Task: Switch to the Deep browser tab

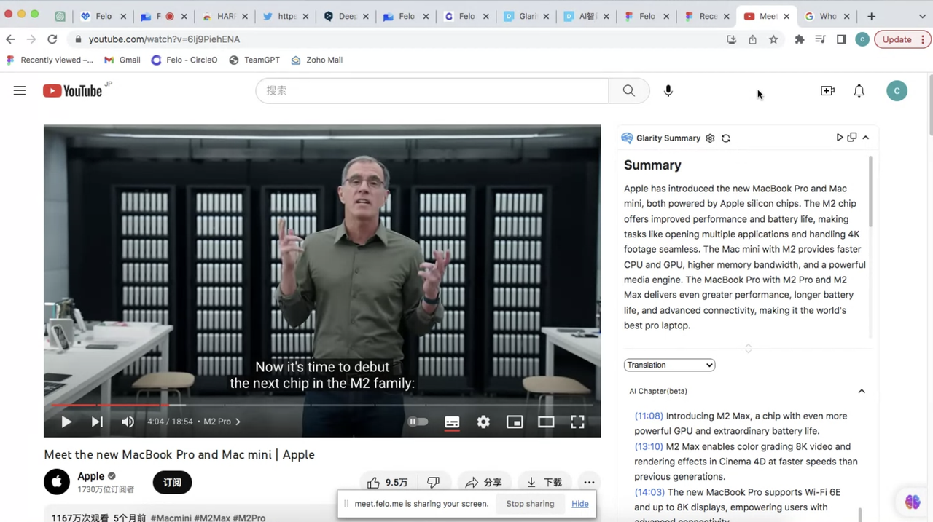Action: [346, 16]
